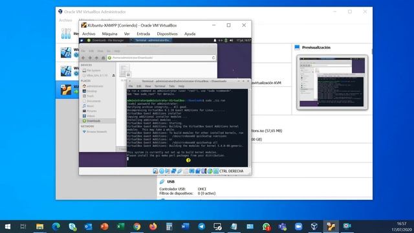Eject the VBox_GAs disc
The height and width of the screenshot is (233, 414).
point(114,76)
